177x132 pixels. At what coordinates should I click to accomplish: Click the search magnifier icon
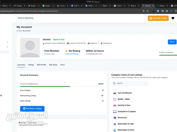(x=114, y=83)
